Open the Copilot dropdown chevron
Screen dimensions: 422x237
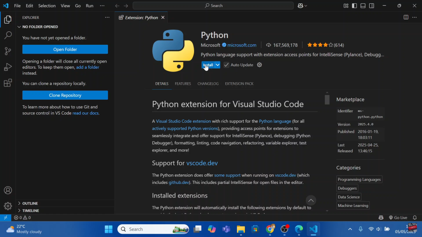click(306, 6)
